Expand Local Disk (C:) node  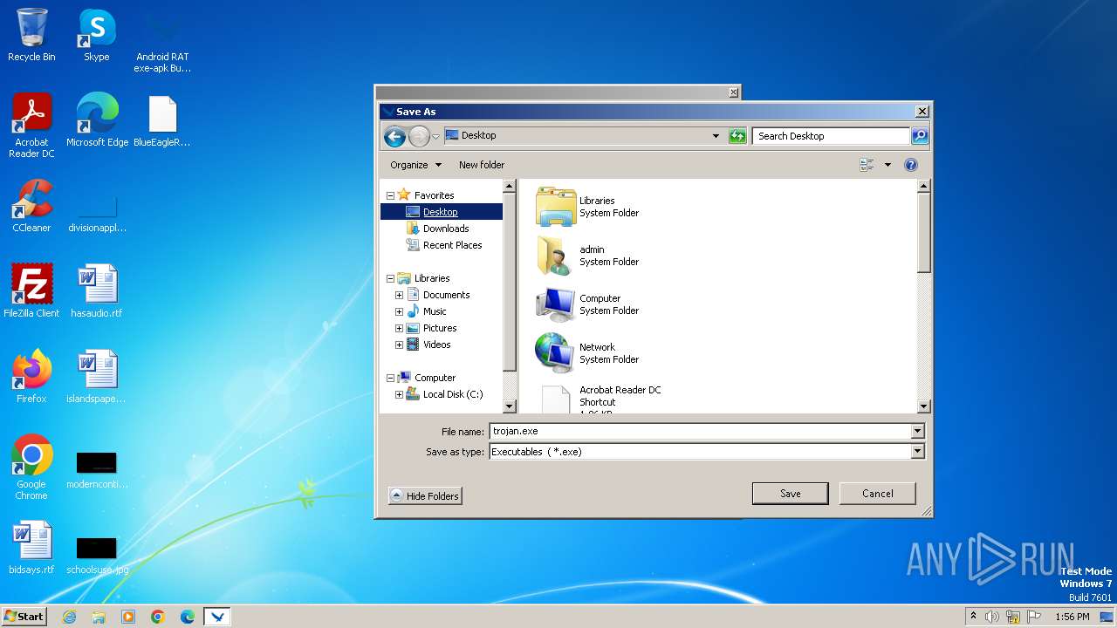399,394
